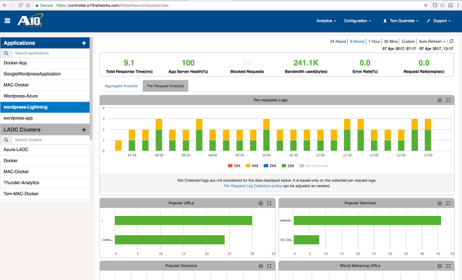The width and height of the screenshot is (462, 280).
Task: Add a new application with plus icon
Action: (x=84, y=43)
